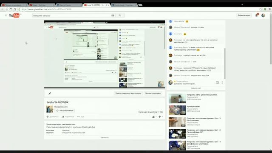Open the green extension icon in toolbar

265,9
